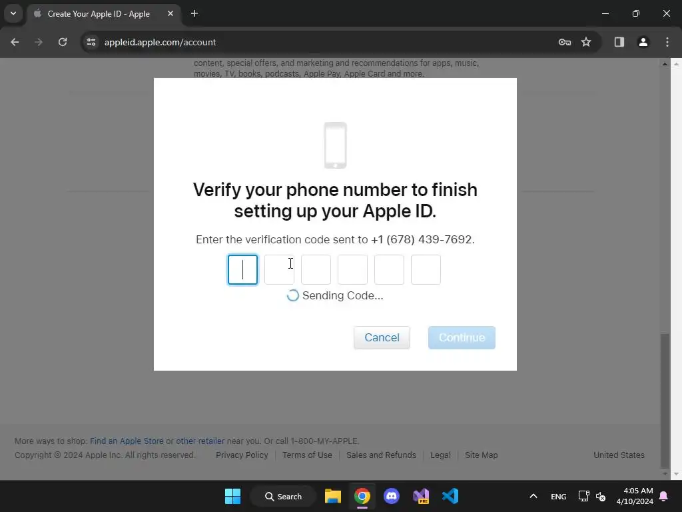Open the Terms of Use footer link
Image resolution: width=682 pixels, height=512 pixels.
click(307, 455)
